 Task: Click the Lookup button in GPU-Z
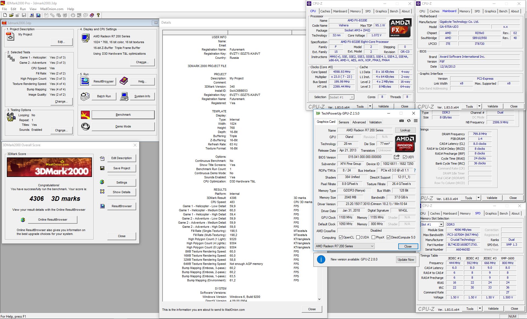tap(405, 130)
